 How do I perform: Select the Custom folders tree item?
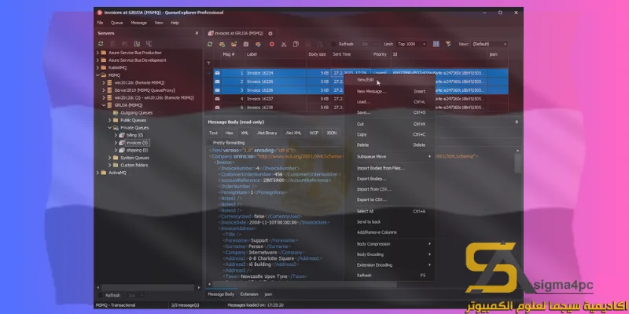point(134,166)
